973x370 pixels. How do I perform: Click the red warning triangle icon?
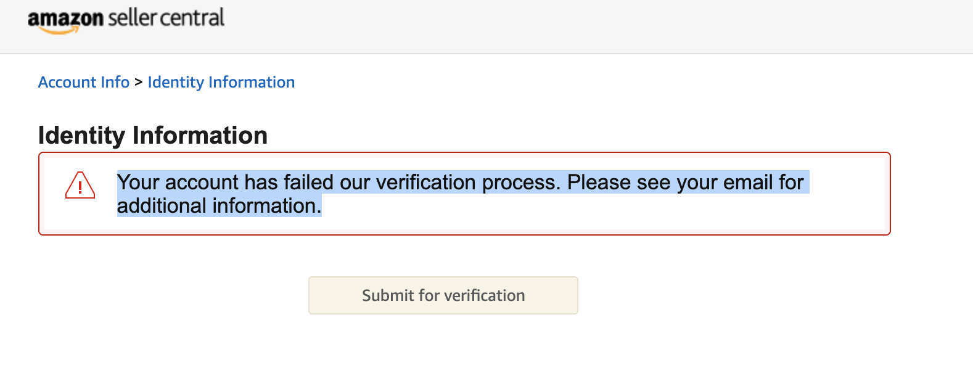[x=80, y=185]
